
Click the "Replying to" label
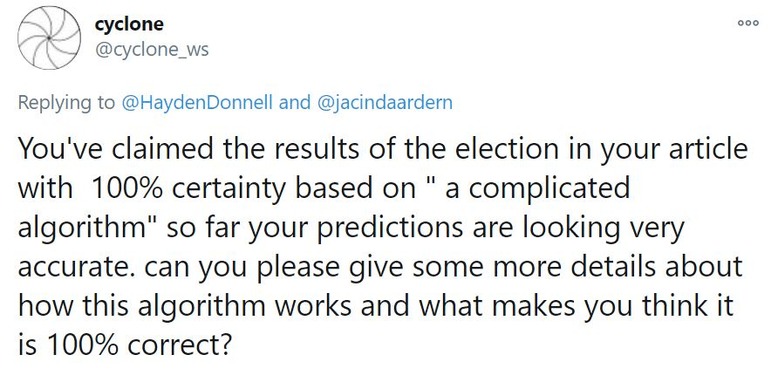pyautogui.click(x=65, y=102)
